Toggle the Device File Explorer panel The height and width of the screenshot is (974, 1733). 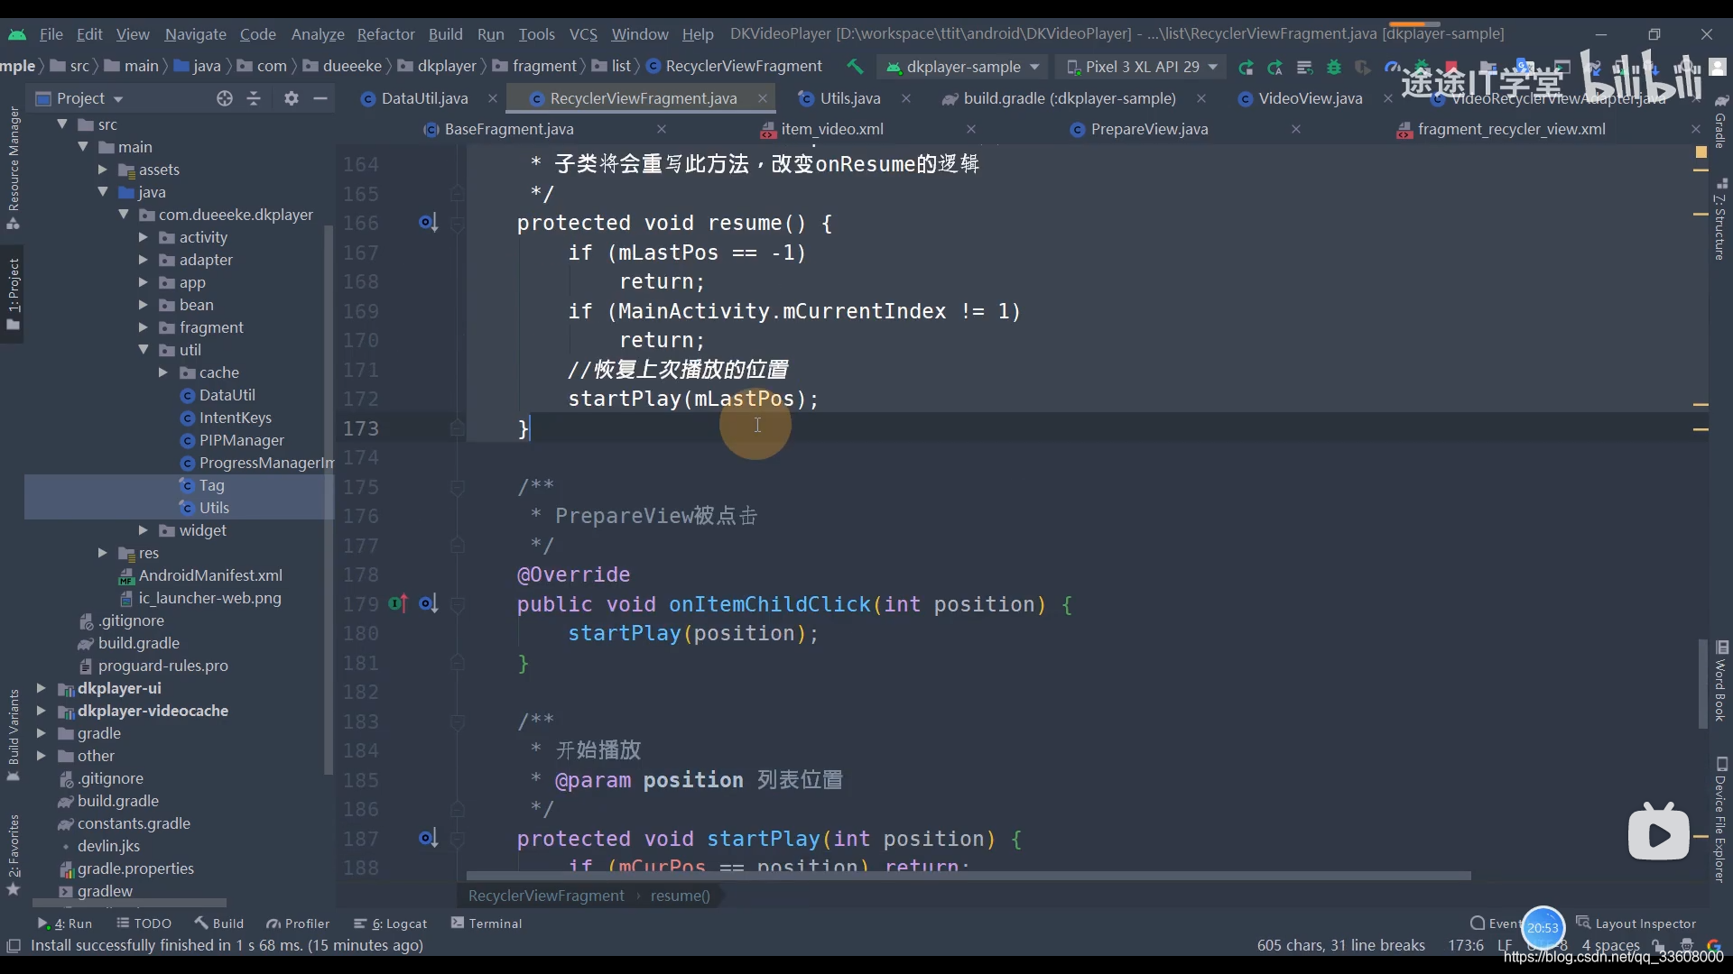tap(1720, 819)
